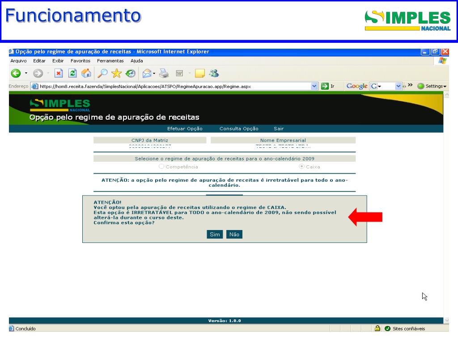
Task: Open the Mail button dropdown arrow
Action: (x=154, y=73)
